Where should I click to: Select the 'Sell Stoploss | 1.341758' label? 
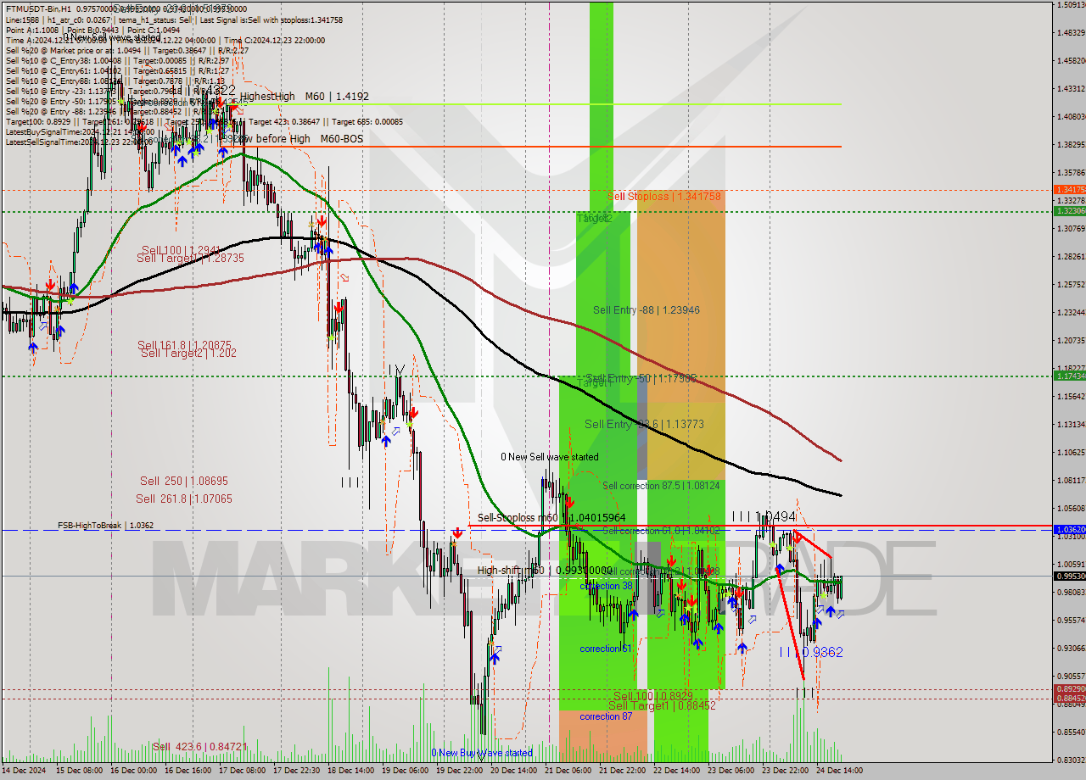coord(663,196)
